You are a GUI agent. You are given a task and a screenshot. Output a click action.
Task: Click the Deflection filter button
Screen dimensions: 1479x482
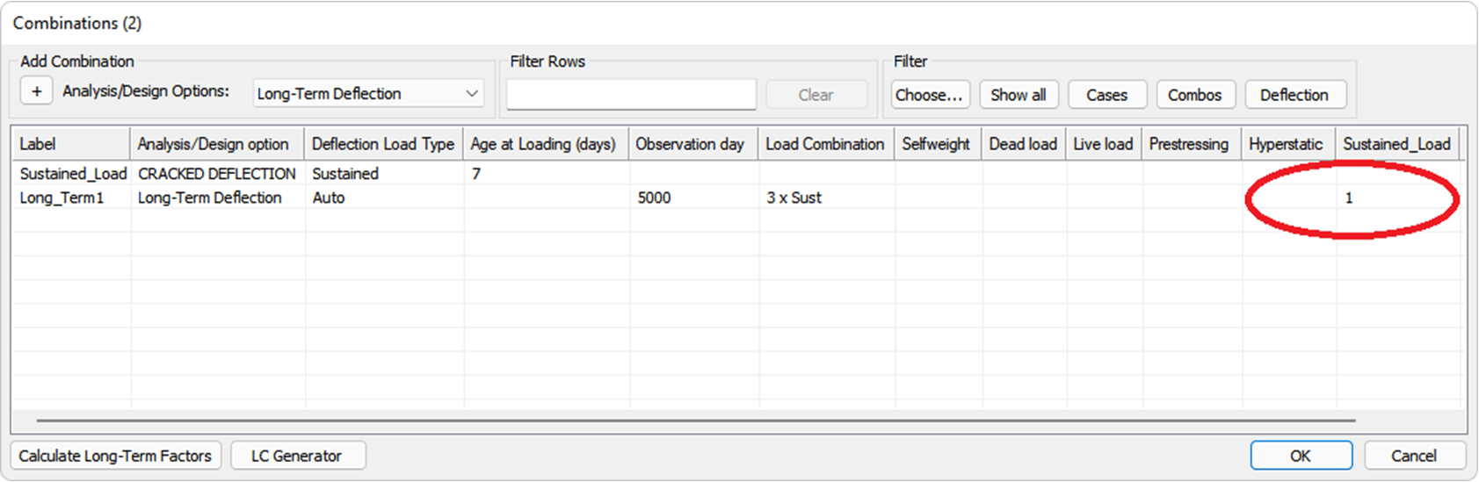(1294, 95)
